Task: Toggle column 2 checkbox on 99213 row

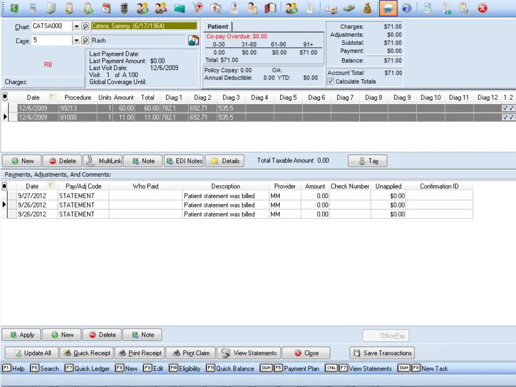Action: tap(511, 108)
